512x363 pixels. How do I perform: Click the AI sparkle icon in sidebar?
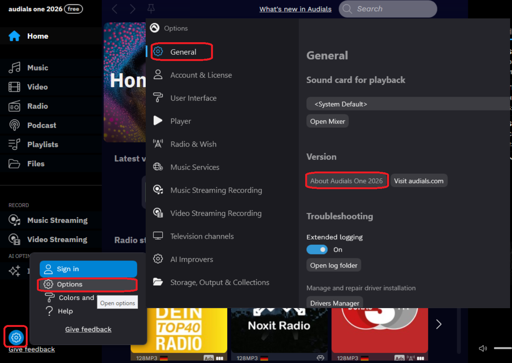14,271
